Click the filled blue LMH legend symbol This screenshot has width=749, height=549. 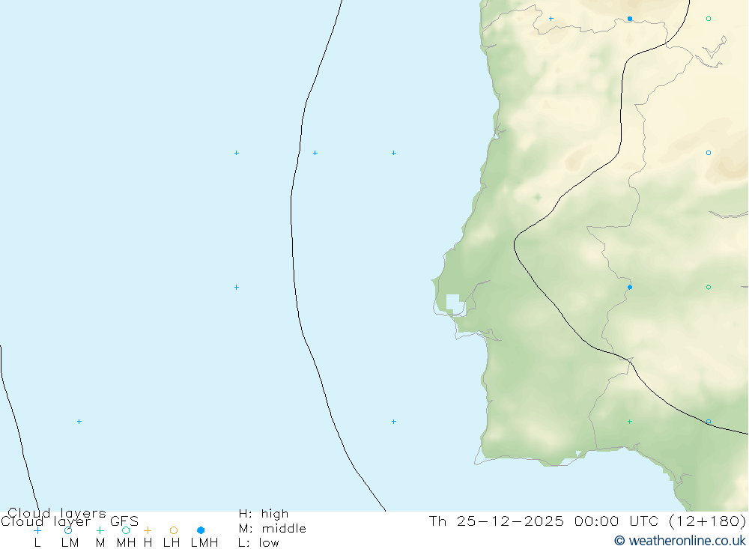(x=201, y=530)
